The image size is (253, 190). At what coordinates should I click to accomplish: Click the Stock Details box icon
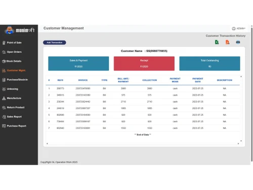tap(4, 61)
